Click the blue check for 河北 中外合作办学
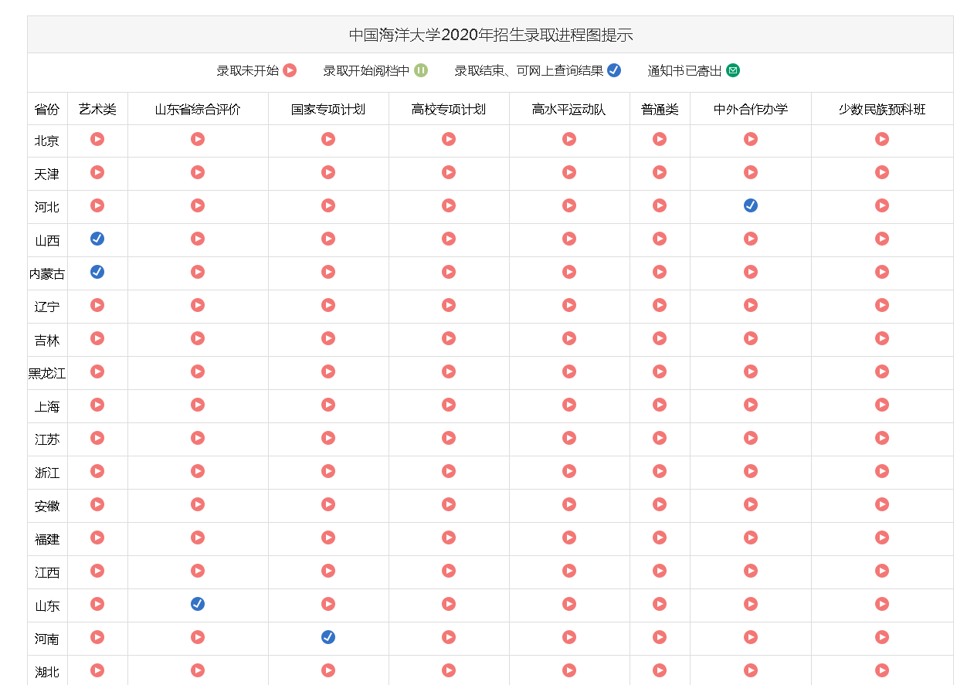Viewport: 974px width, 685px height. tap(750, 205)
